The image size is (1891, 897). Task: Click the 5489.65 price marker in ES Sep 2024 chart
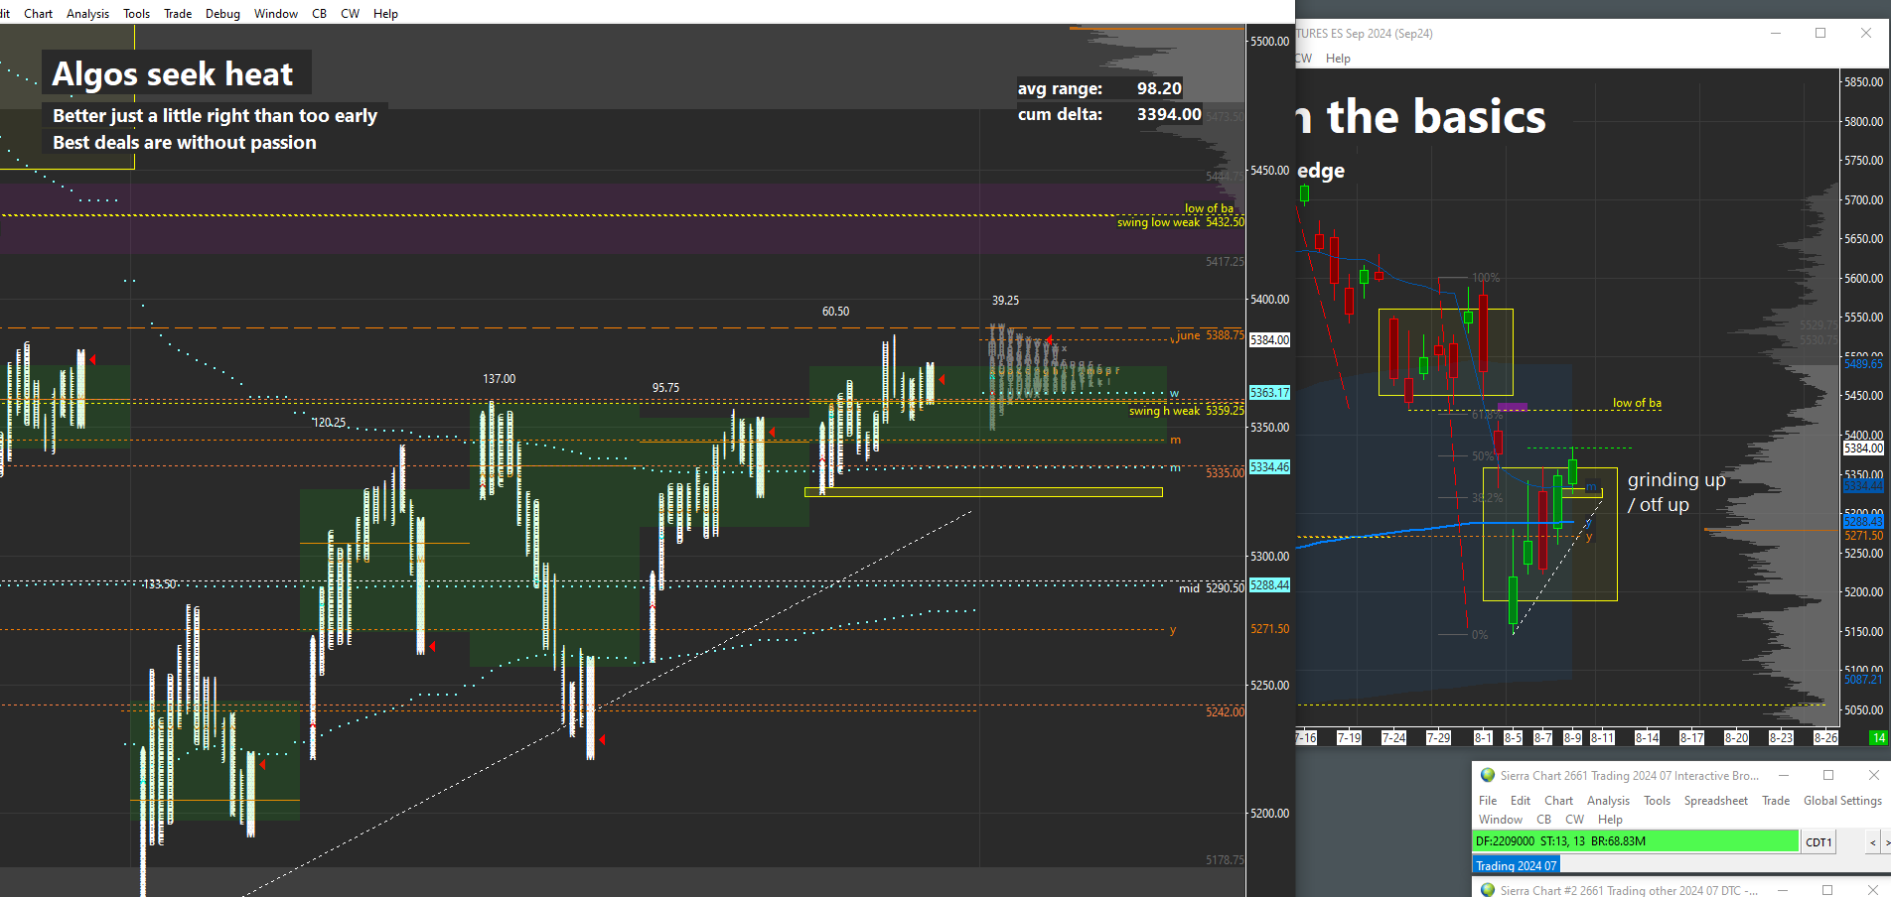(x=1863, y=364)
